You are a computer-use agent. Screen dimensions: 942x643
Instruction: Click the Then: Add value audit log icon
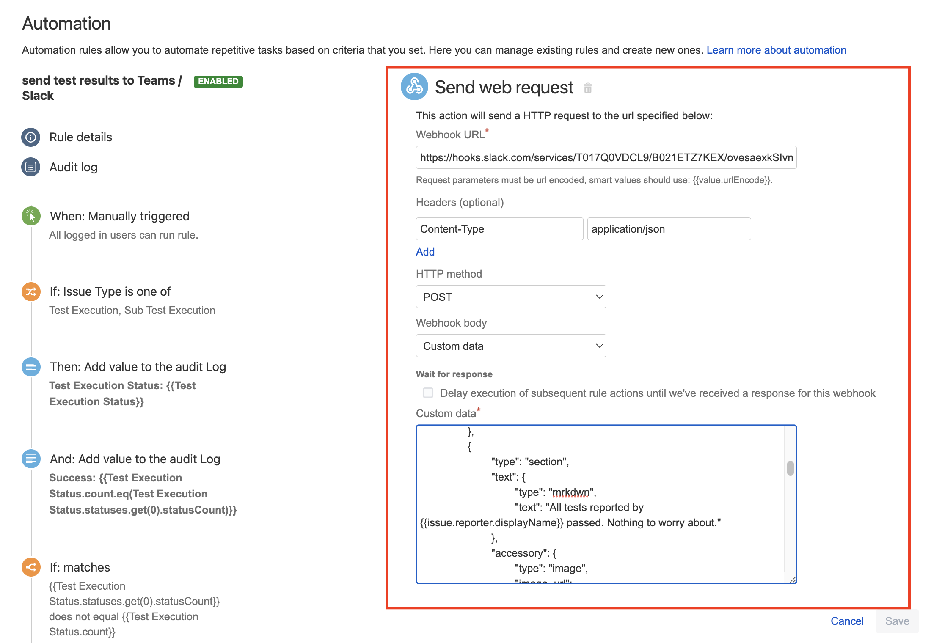pos(31,367)
